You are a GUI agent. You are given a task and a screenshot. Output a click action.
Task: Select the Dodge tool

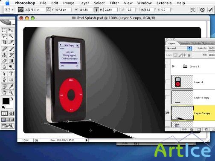pos(11,67)
